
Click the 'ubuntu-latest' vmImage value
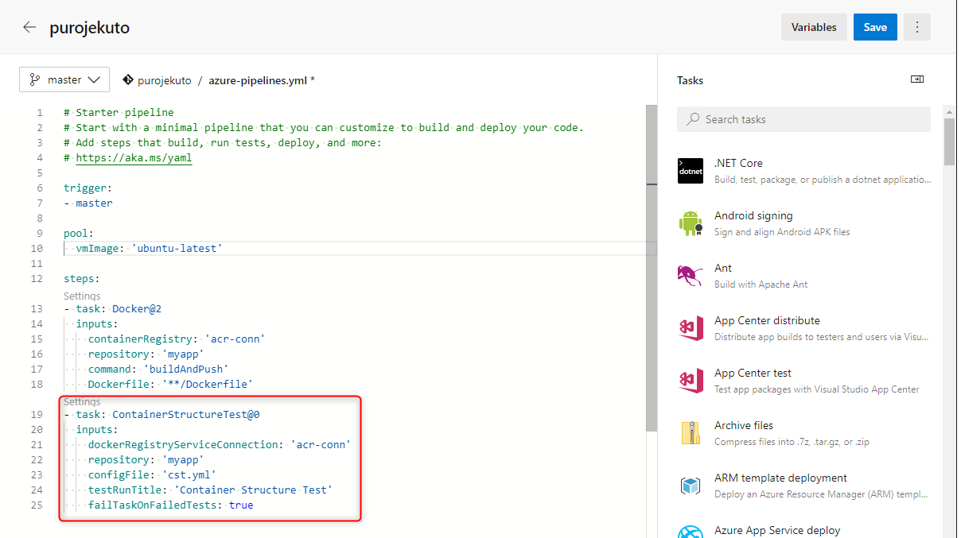click(x=177, y=248)
